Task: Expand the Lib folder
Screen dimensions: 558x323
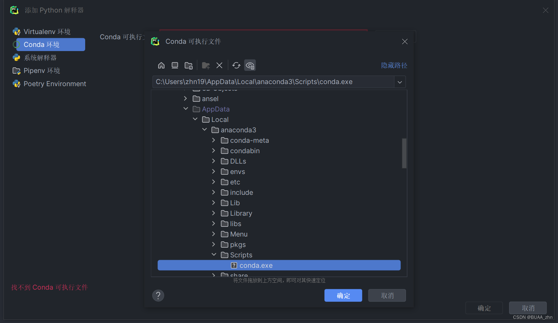Action: coord(213,202)
